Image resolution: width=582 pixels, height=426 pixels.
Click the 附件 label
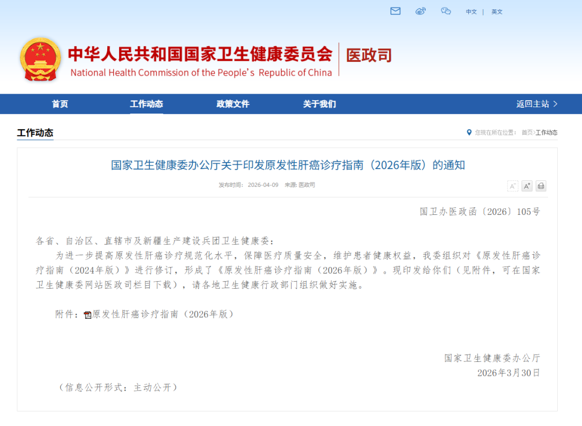(67, 315)
